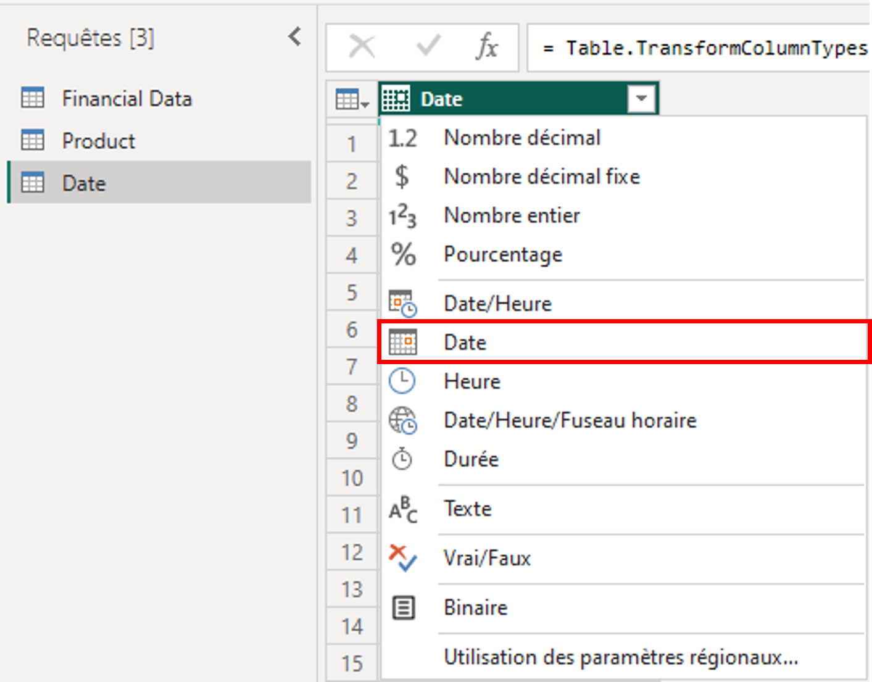Screen dimensions: 872x682
Task: Open the Date column filter dropdown
Action: (x=641, y=99)
